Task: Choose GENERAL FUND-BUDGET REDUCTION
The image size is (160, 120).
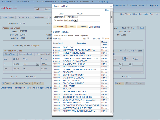Action: 80,58
